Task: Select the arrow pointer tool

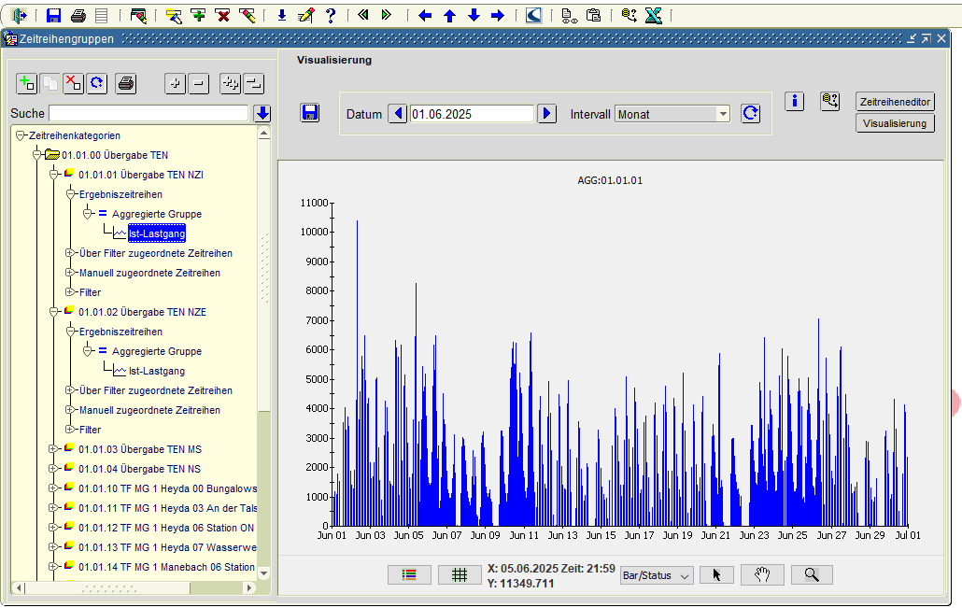Action: pyautogui.click(x=716, y=575)
